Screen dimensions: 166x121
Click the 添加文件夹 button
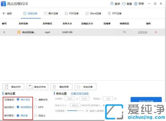(37, 87)
